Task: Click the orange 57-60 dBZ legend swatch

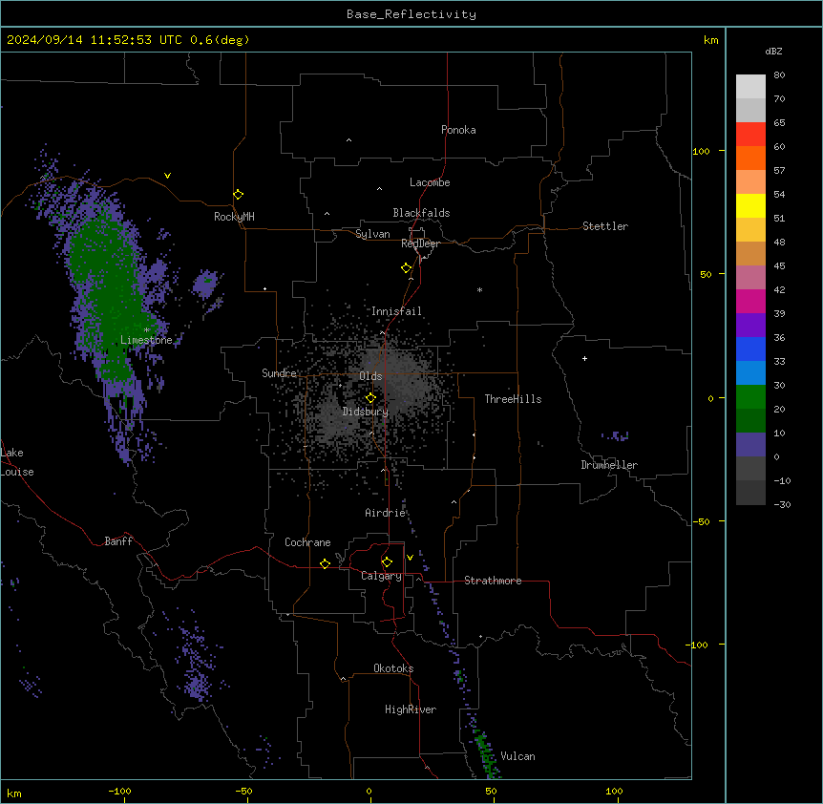Action: coord(750,158)
